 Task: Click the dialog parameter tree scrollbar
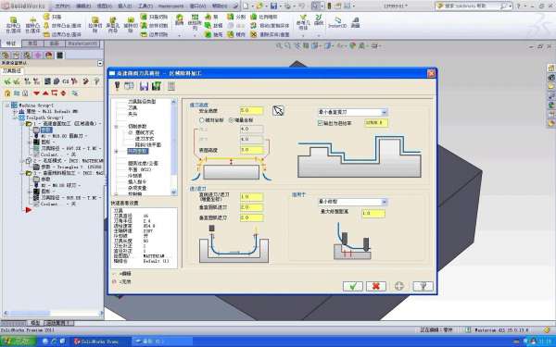point(174,147)
